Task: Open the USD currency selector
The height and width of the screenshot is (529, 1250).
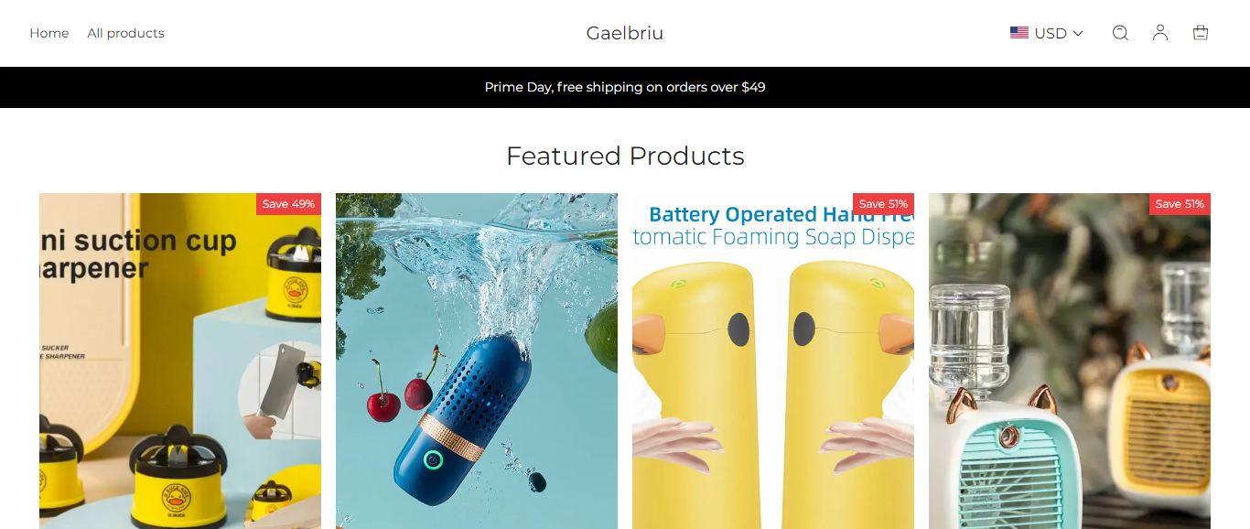Action: coord(1047,33)
